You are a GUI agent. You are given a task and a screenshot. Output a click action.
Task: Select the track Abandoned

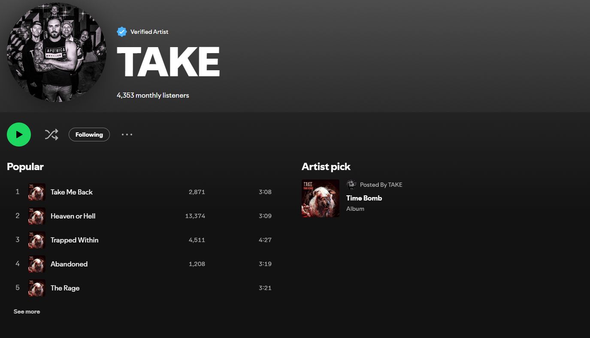[69, 264]
